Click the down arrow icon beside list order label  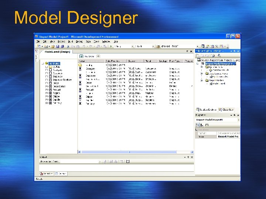point(98,56)
